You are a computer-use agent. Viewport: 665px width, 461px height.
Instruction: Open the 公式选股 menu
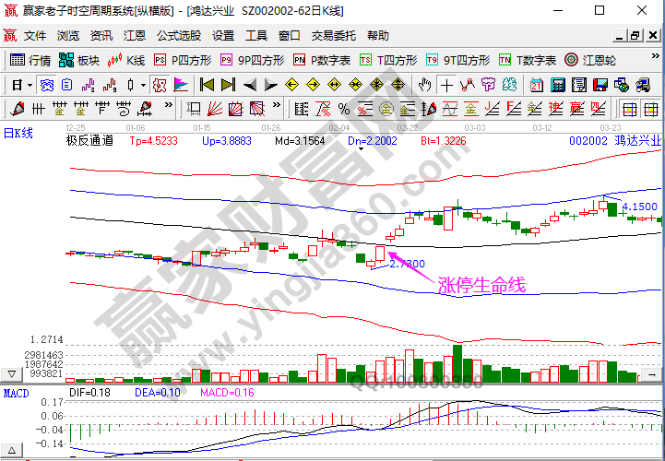tap(179, 36)
